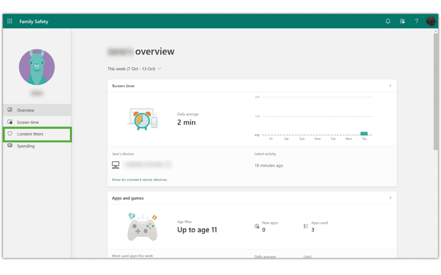441x275 pixels.
Task: Expand the Screen time card chevron
Action: coord(390,86)
